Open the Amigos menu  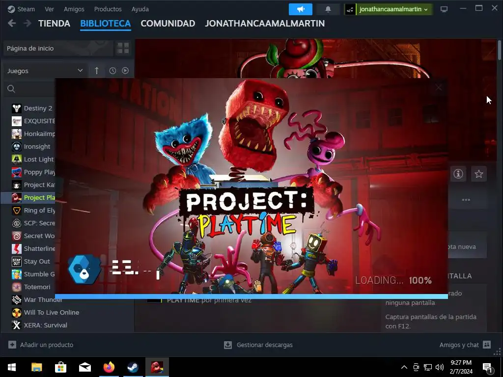tap(74, 9)
